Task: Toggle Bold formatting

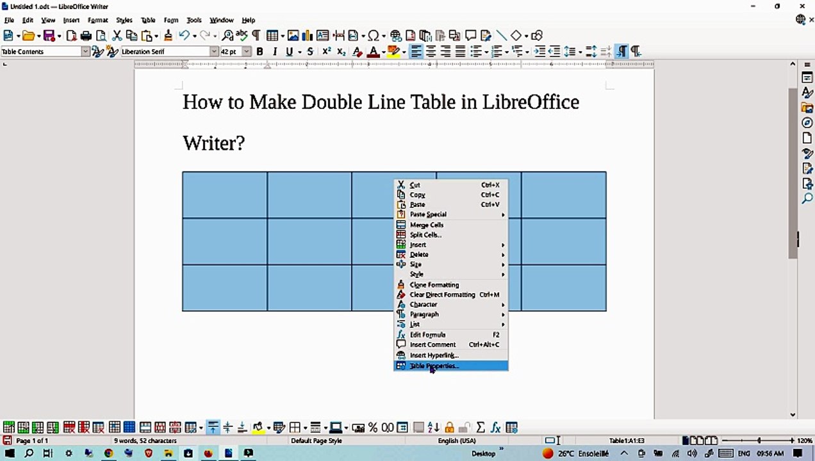Action: [259, 52]
